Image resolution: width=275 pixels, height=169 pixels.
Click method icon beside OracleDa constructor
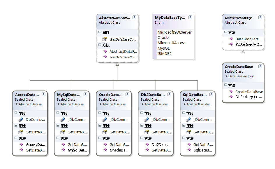click(x=105, y=150)
